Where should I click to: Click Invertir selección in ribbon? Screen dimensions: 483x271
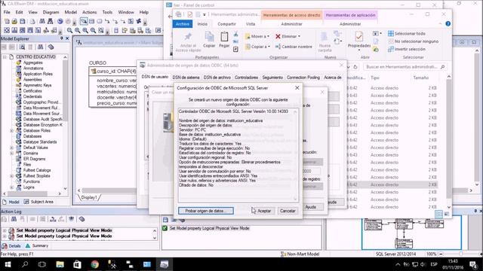coord(407,49)
